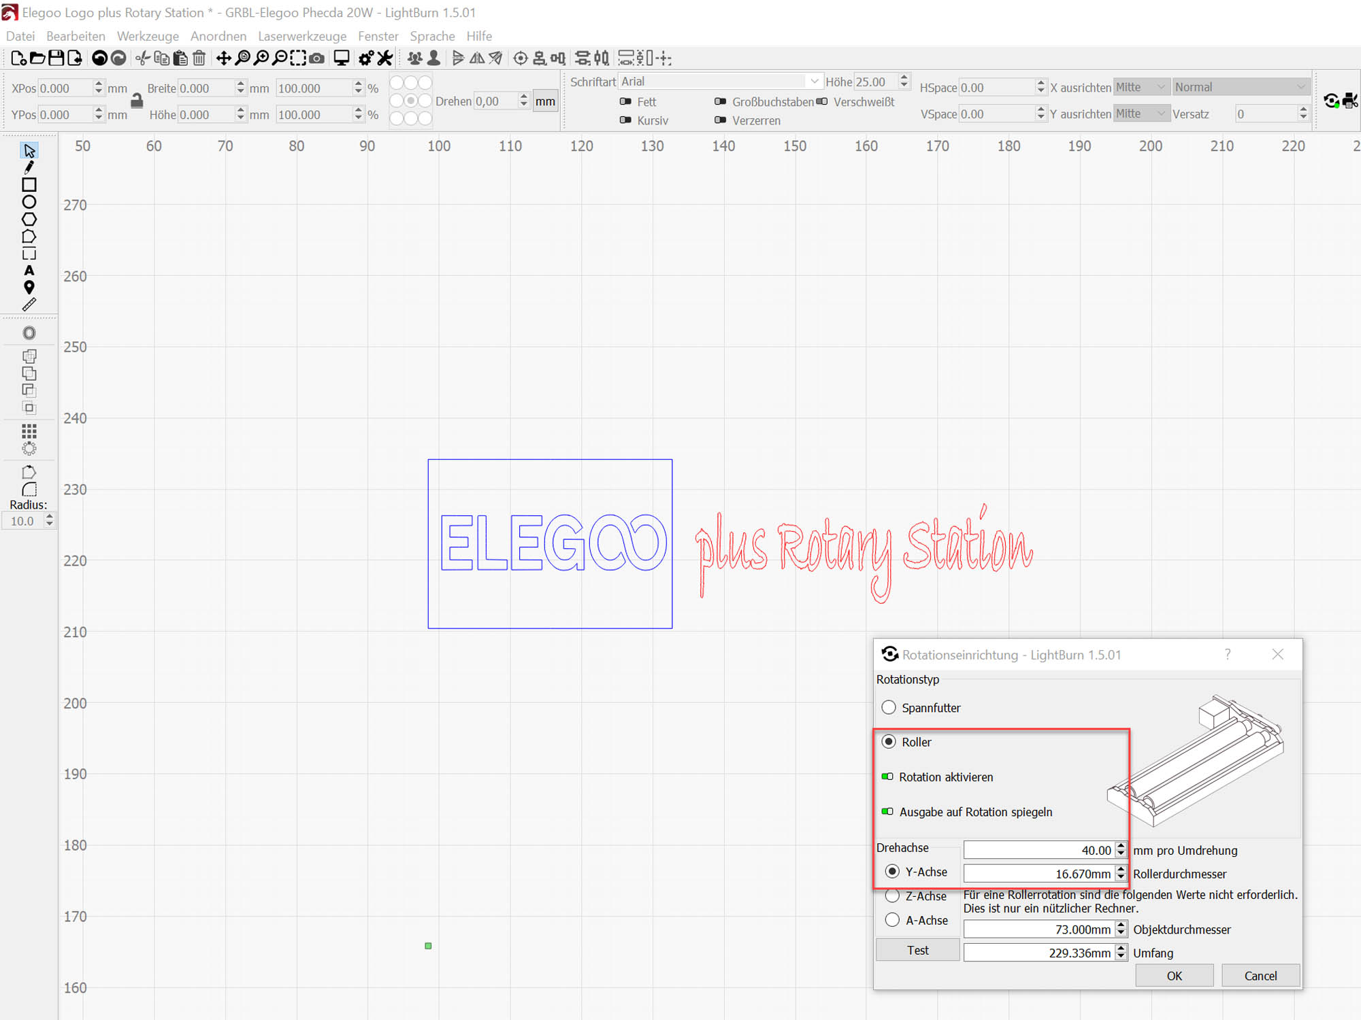Screen dimensions: 1361x1020
Task: Save the project with the floppy disk icon
Action: tap(56, 58)
